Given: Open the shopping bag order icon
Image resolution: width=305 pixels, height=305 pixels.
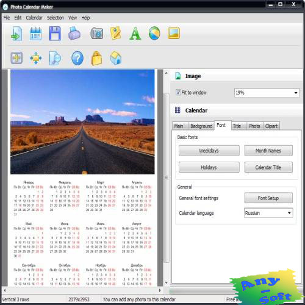Looking at the screenshot, I should [96, 58].
